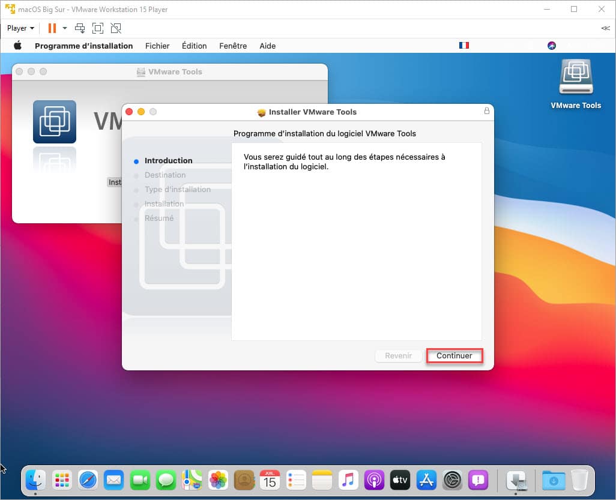Open Podcasts from the Dock
Viewport: 616px width, 500px height.
pyautogui.click(x=374, y=480)
